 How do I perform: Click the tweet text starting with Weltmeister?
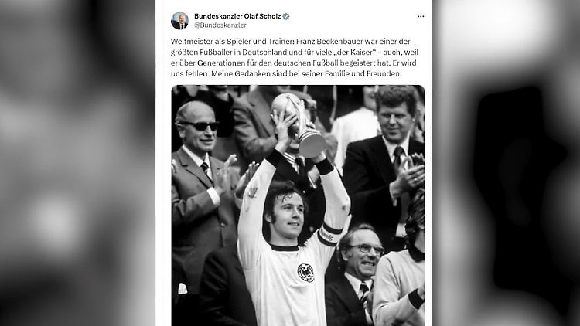click(295, 57)
